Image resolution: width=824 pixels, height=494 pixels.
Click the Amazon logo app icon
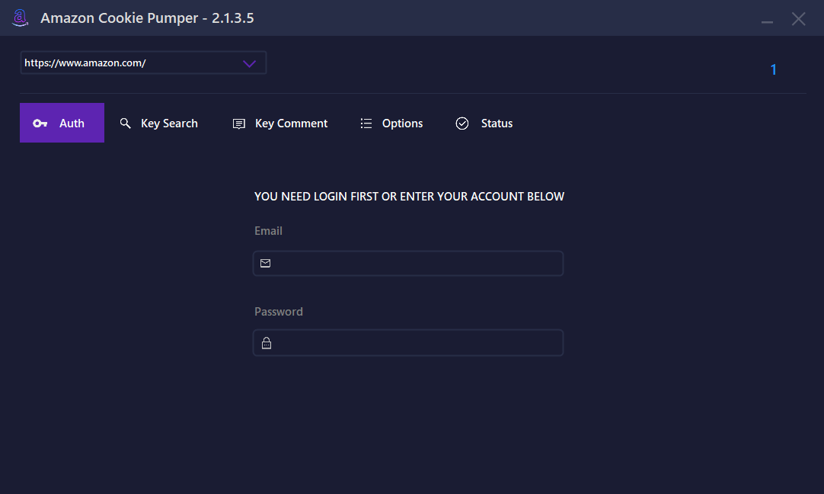(20, 18)
